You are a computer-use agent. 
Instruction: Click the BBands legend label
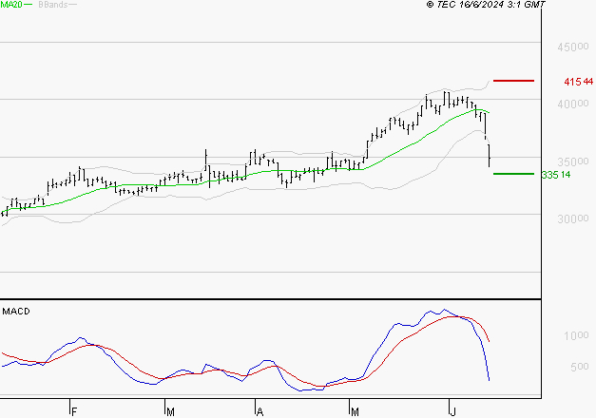(53, 5)
